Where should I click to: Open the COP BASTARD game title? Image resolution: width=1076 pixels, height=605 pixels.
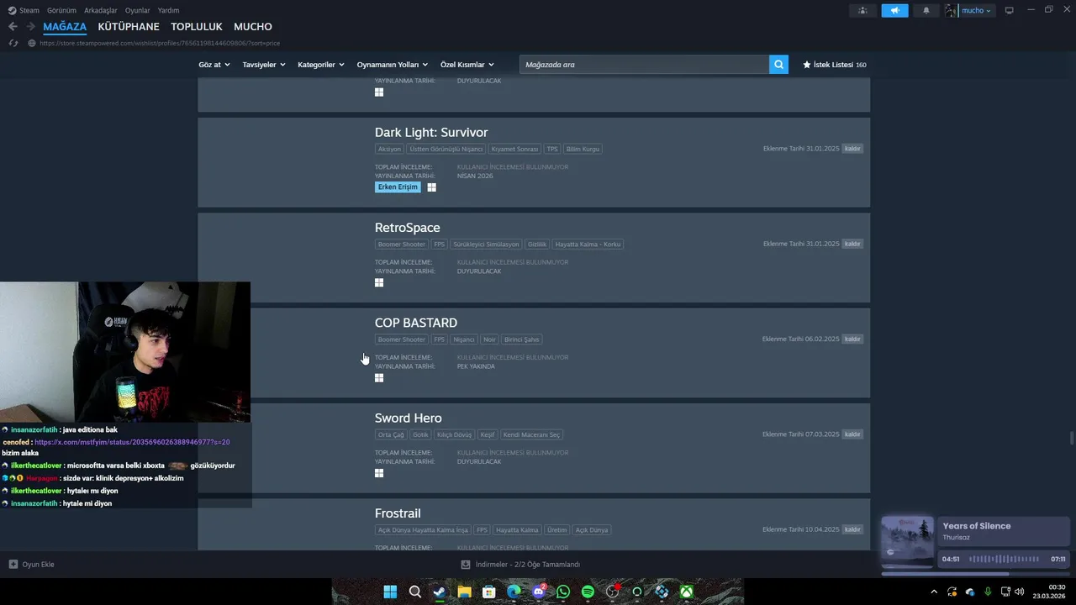(x=416, y=323)
